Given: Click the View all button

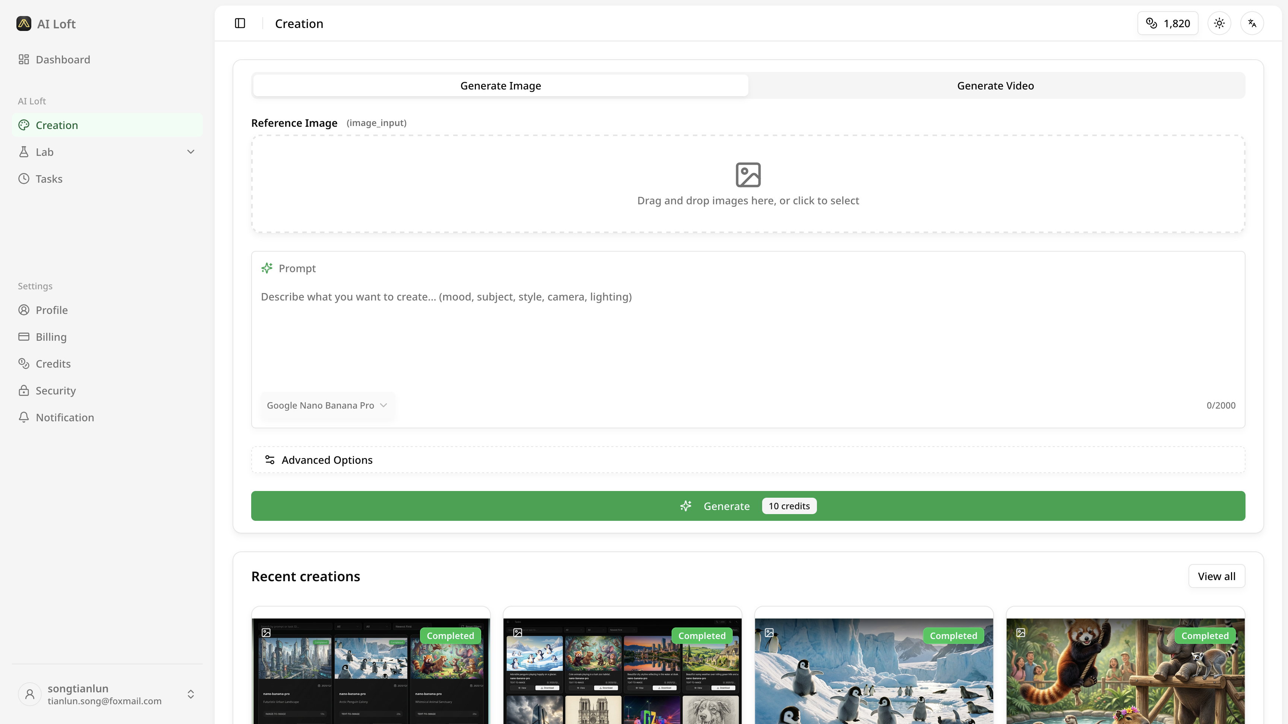Looking at the screenshot, I should (x=1216, y=576).
